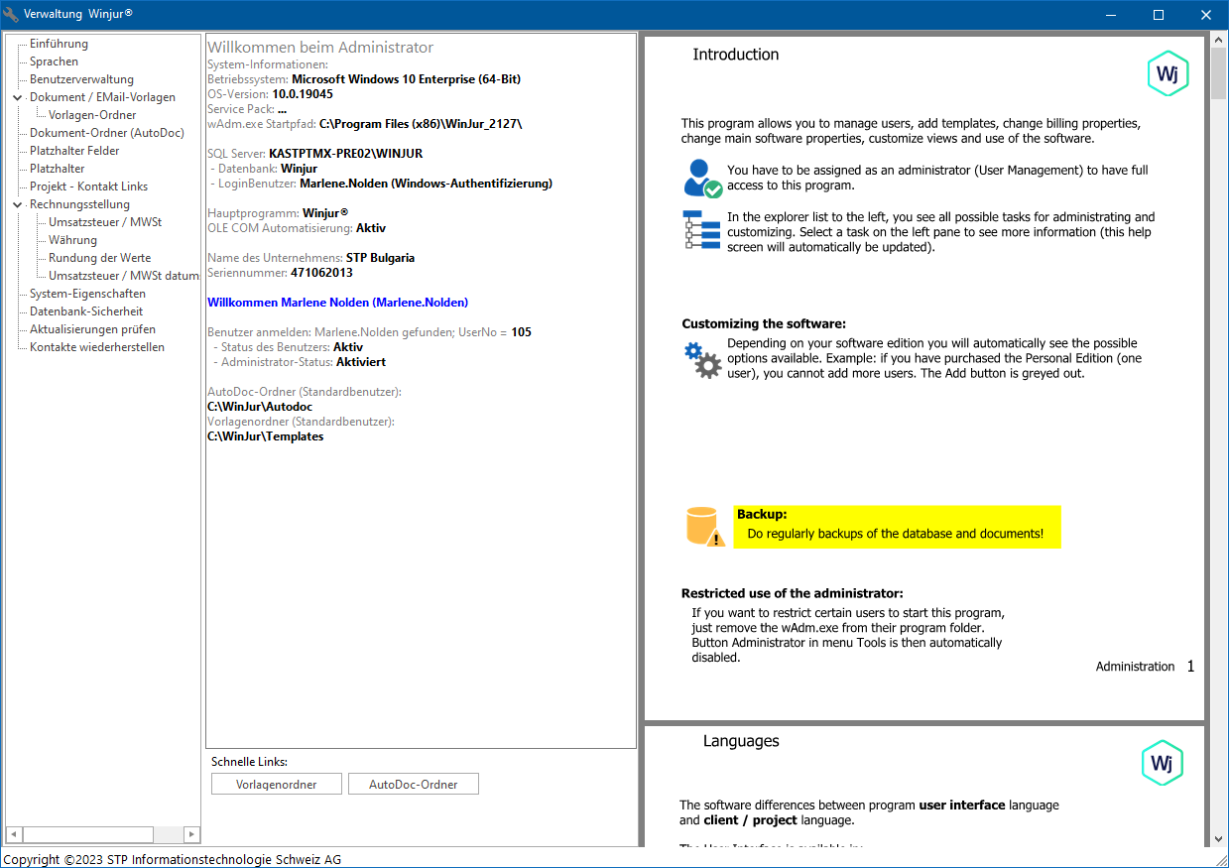Click 'Customizing the software:' heading

pos(764,323)
